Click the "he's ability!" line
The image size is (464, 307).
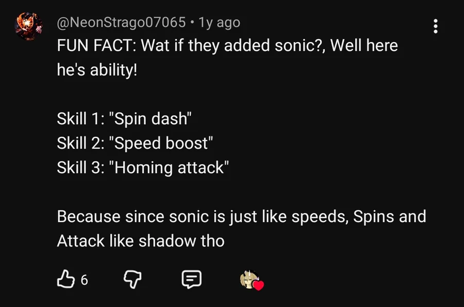click(97, 69)
